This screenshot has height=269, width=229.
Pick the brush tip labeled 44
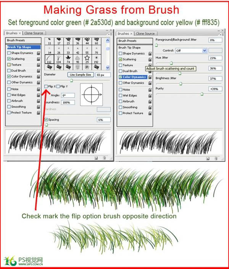click(87, 41)
